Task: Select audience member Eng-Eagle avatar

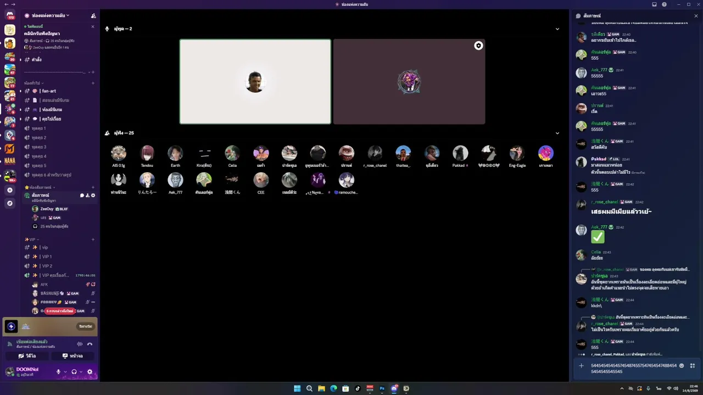Action: coord(517,153)
